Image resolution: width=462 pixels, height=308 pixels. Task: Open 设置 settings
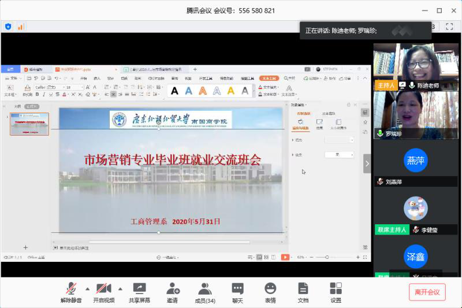coord(336,292)
